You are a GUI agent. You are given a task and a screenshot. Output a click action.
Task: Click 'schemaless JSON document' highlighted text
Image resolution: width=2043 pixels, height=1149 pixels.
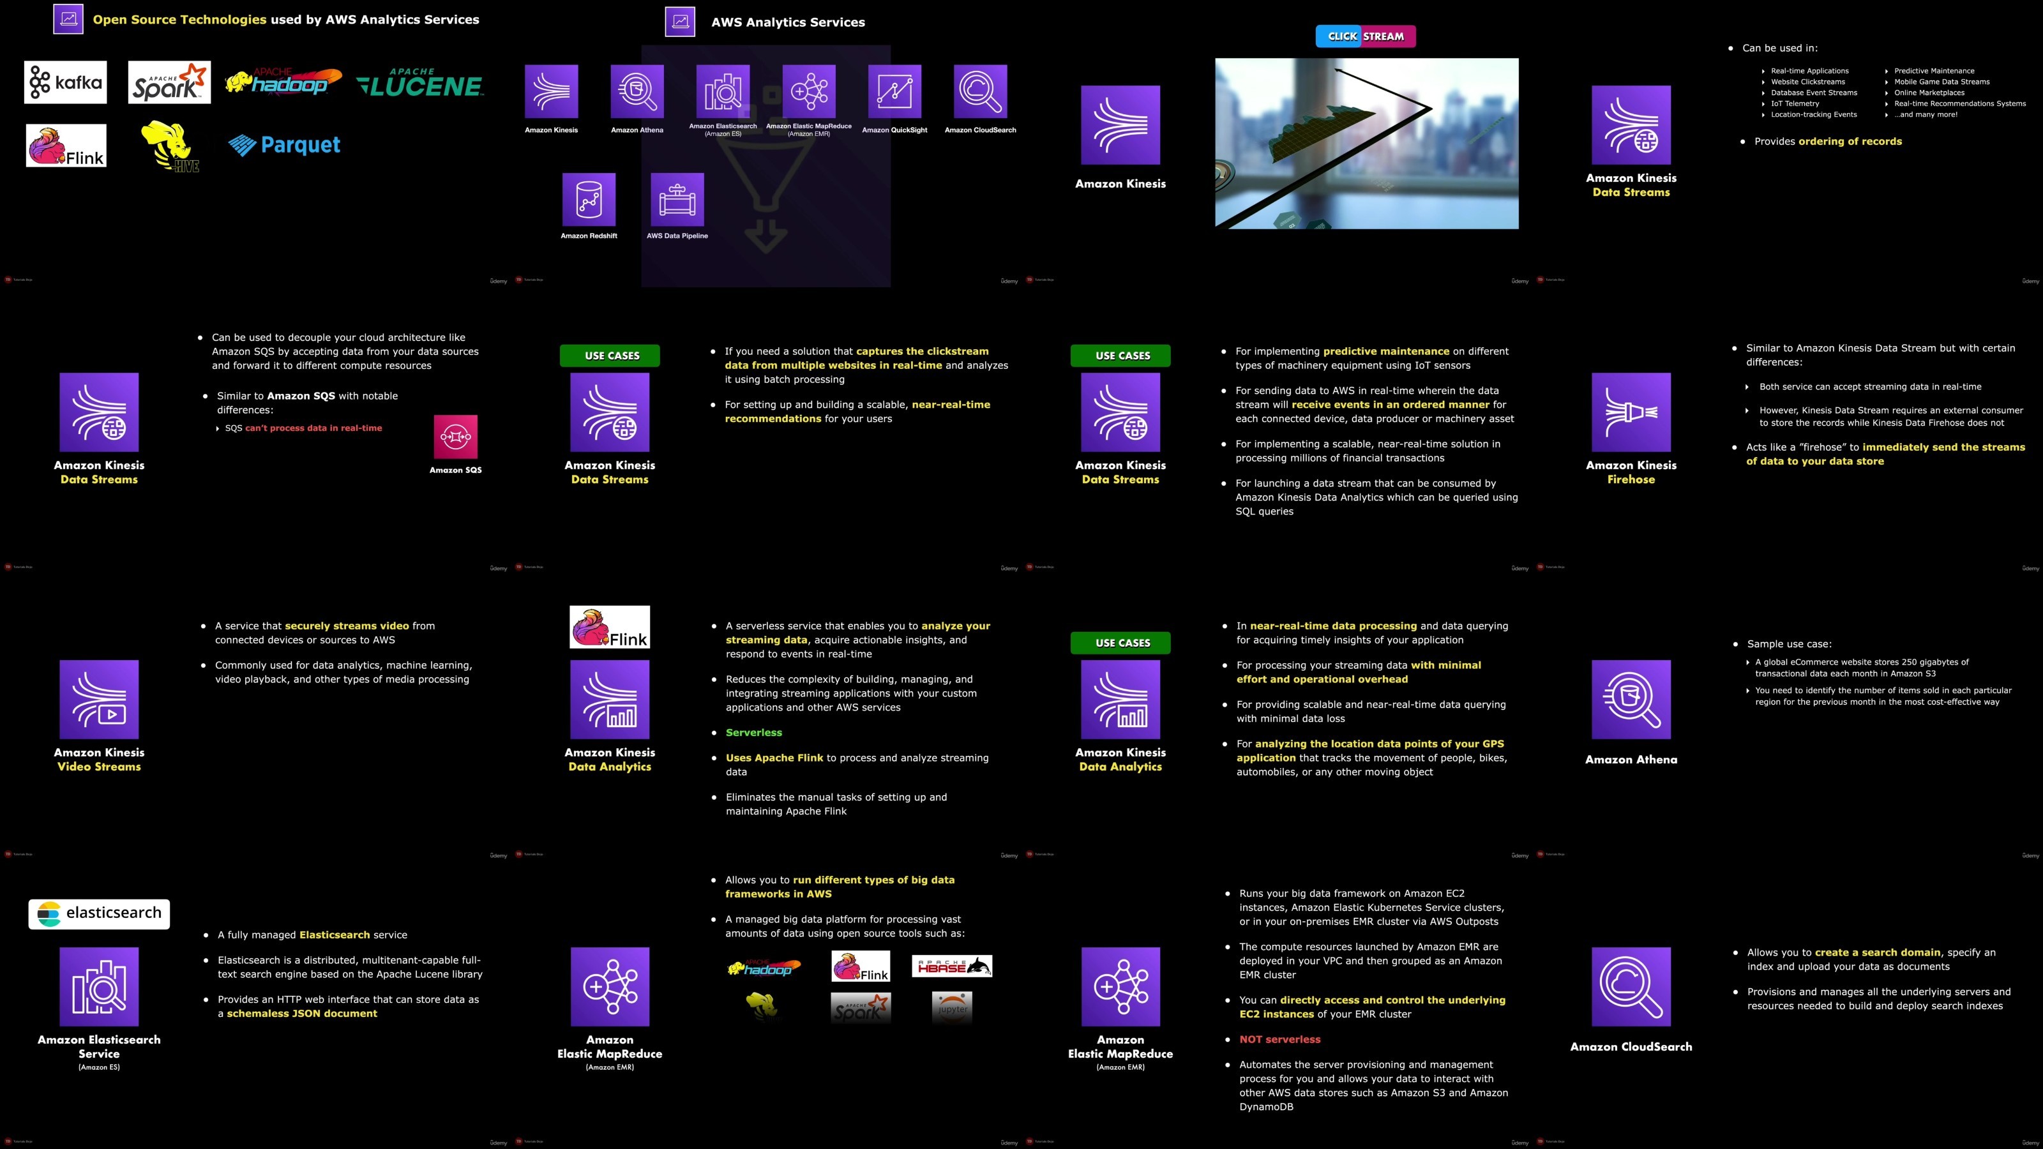click(302, 1014)
